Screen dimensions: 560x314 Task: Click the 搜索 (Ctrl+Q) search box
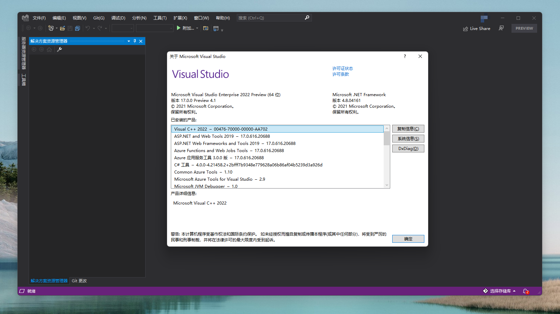(x=274, y=18)
